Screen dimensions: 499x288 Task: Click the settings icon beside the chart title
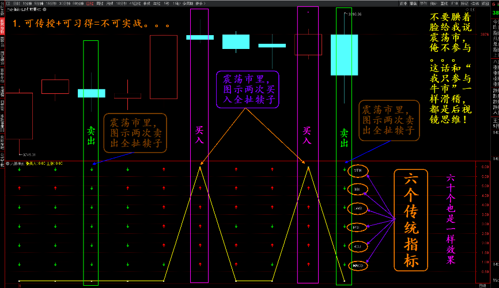pyautogui.click(x=45, y=10)
